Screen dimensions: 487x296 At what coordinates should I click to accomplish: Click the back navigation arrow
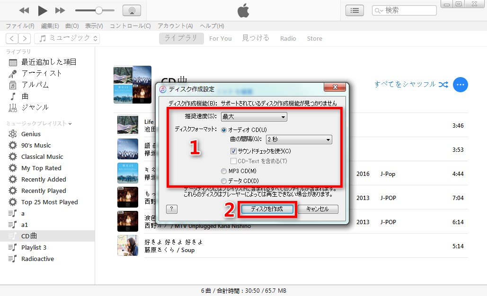12,39
